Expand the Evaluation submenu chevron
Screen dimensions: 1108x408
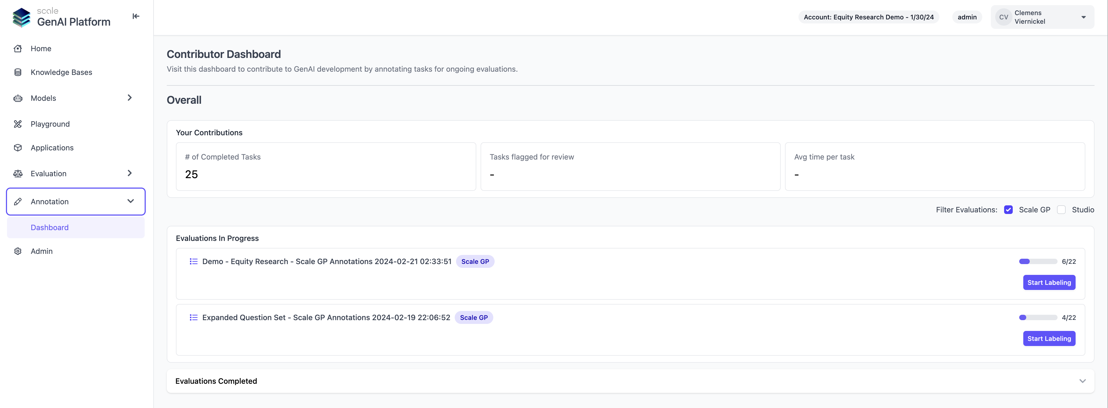130,173
